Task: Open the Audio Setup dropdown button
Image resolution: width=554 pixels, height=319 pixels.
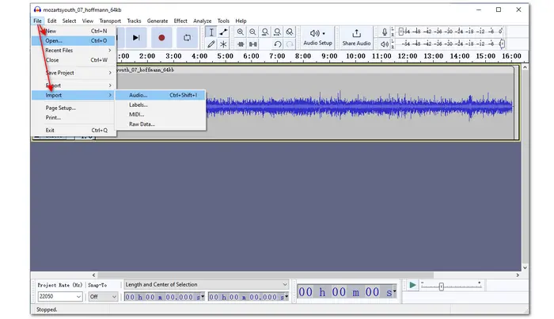Action: pos(317,37)
